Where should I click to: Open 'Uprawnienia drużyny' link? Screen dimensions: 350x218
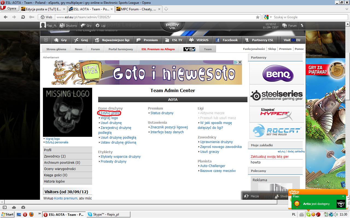(x=216, y=142)
